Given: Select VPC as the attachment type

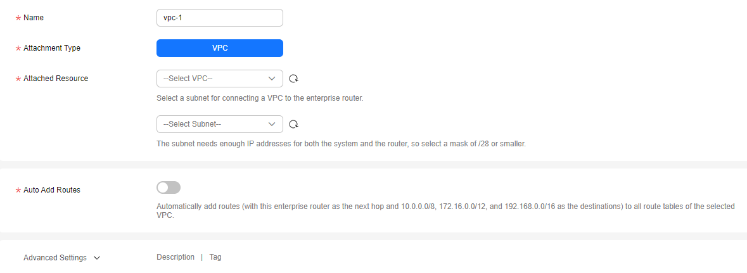Looking at the screenshot, I should 220,48.
